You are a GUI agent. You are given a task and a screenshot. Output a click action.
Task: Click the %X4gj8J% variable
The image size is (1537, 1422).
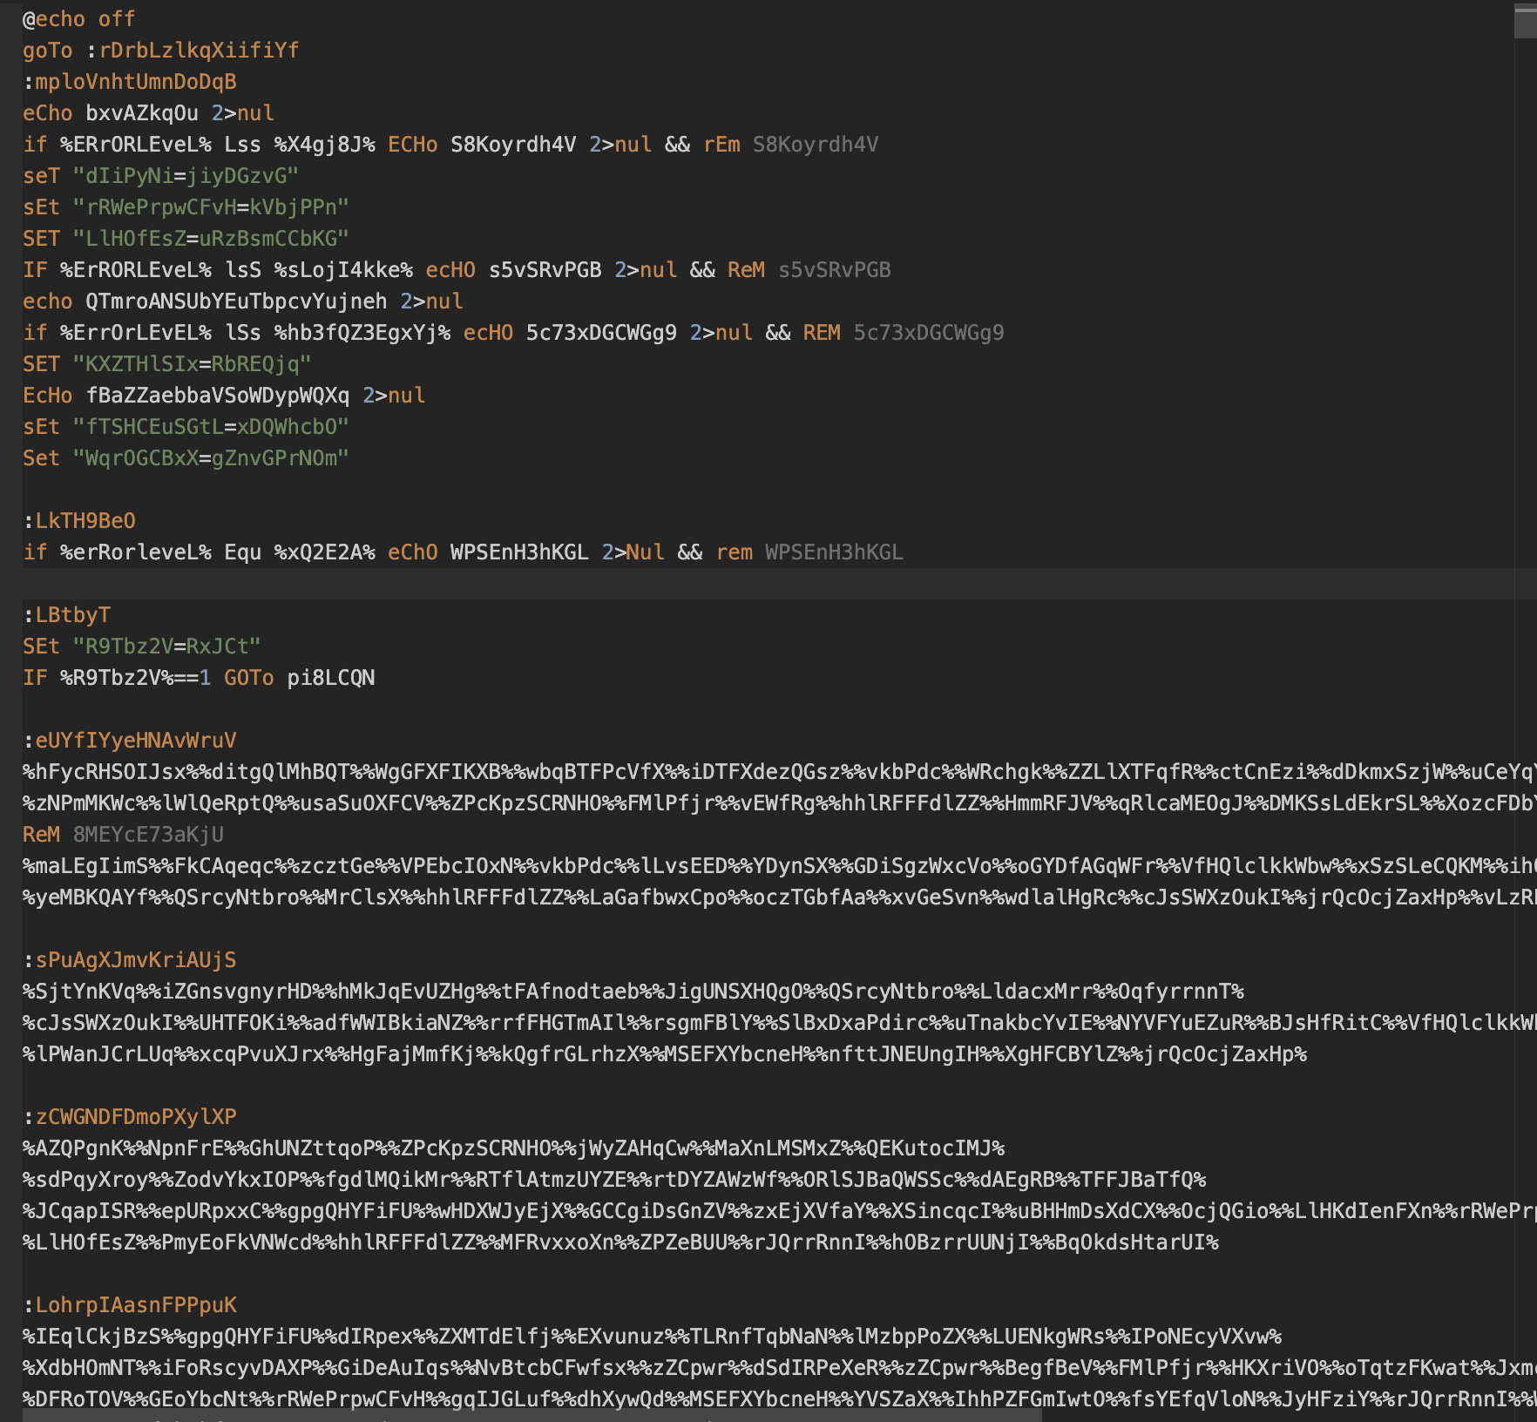coord(324,145)
